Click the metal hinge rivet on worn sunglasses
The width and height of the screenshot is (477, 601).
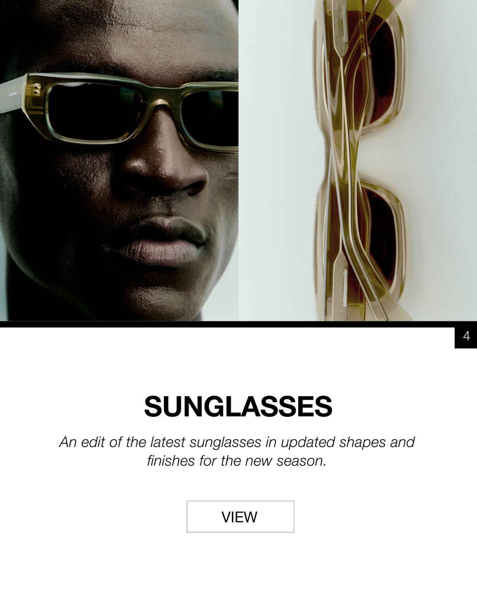click(x=36, y=90)
